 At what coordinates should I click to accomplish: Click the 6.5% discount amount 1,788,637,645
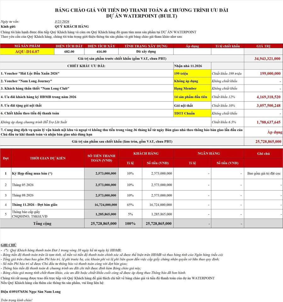268,122
